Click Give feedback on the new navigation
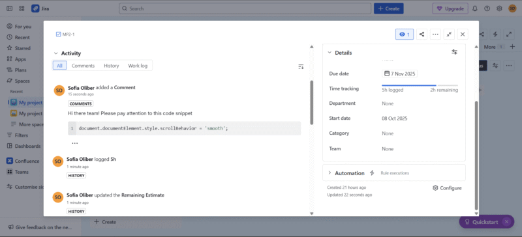This screenshot has height=237, width=522. pyautogui.click(x=40, y=227)
